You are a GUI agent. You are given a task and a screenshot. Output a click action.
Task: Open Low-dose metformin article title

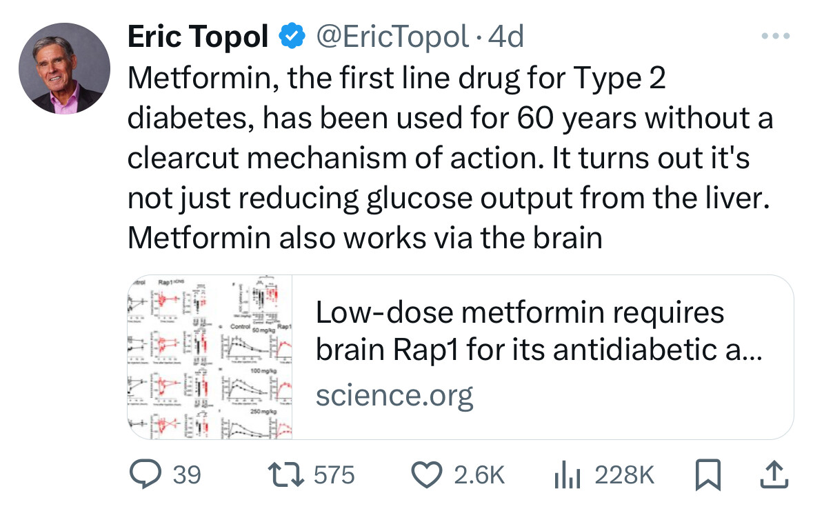(x=539, y=331)
